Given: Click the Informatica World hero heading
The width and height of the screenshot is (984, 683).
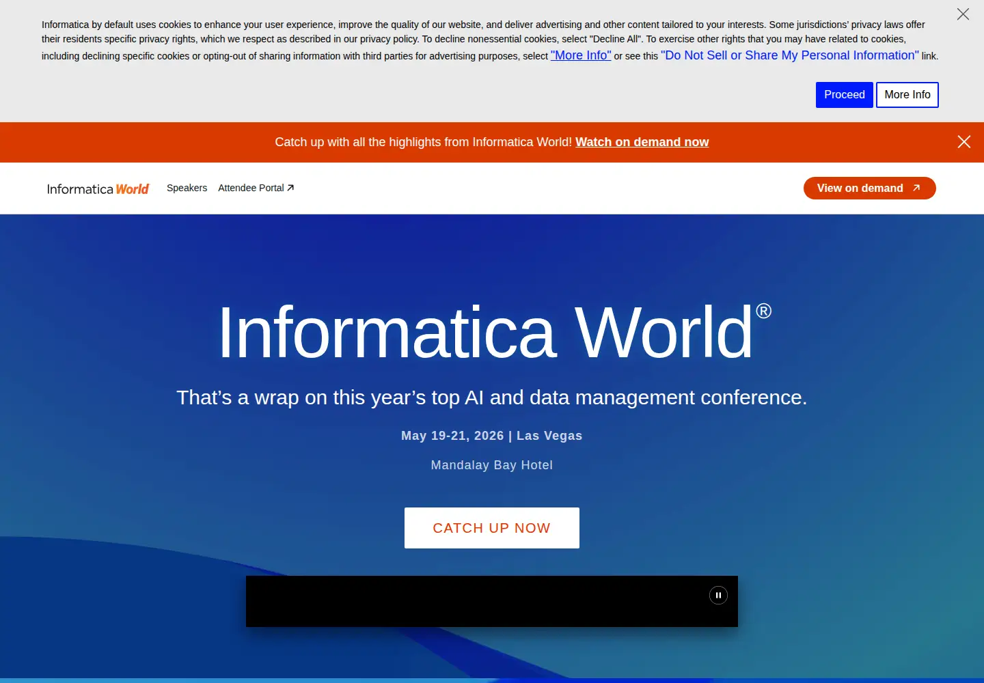Looking at the screenshot, I should pos(494,333).
